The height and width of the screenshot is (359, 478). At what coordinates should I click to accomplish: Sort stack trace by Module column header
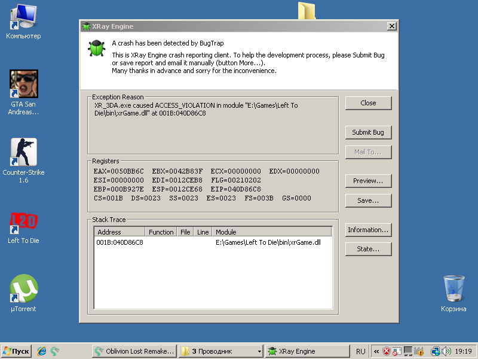[x=272, y=232]
